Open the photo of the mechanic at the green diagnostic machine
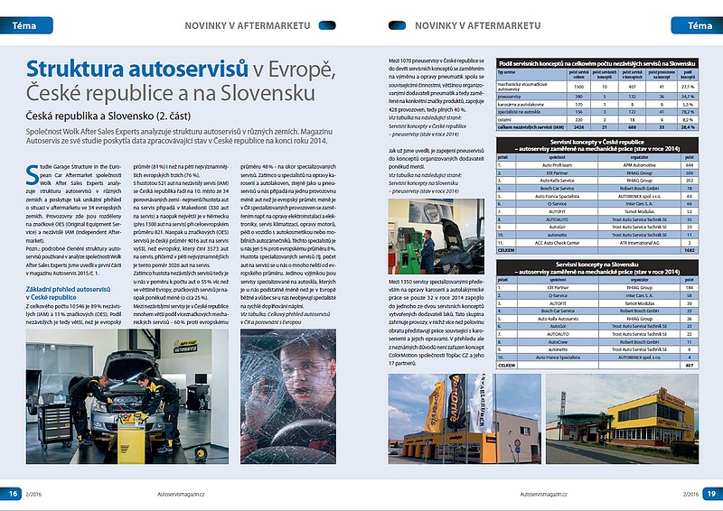Screen dimensions: 723x511 tap(437, 237)
